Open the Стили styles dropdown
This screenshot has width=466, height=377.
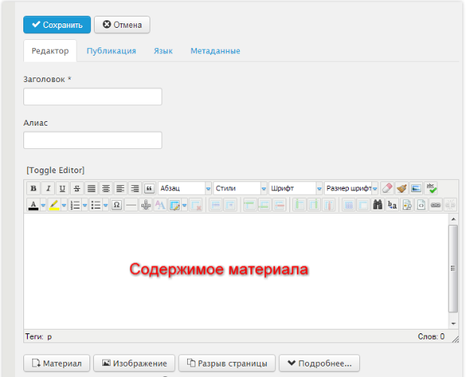241,188
